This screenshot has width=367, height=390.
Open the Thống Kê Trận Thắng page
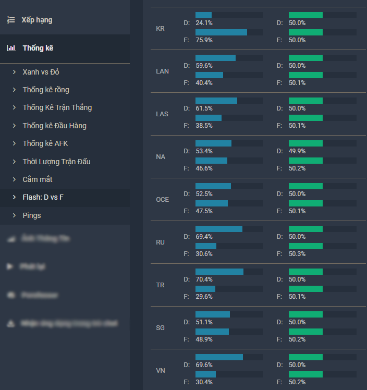click(57, 107)
